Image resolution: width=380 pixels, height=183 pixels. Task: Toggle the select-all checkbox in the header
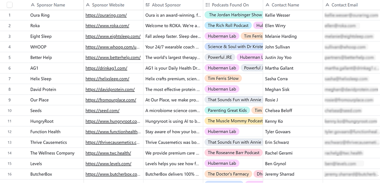point(9,5)
